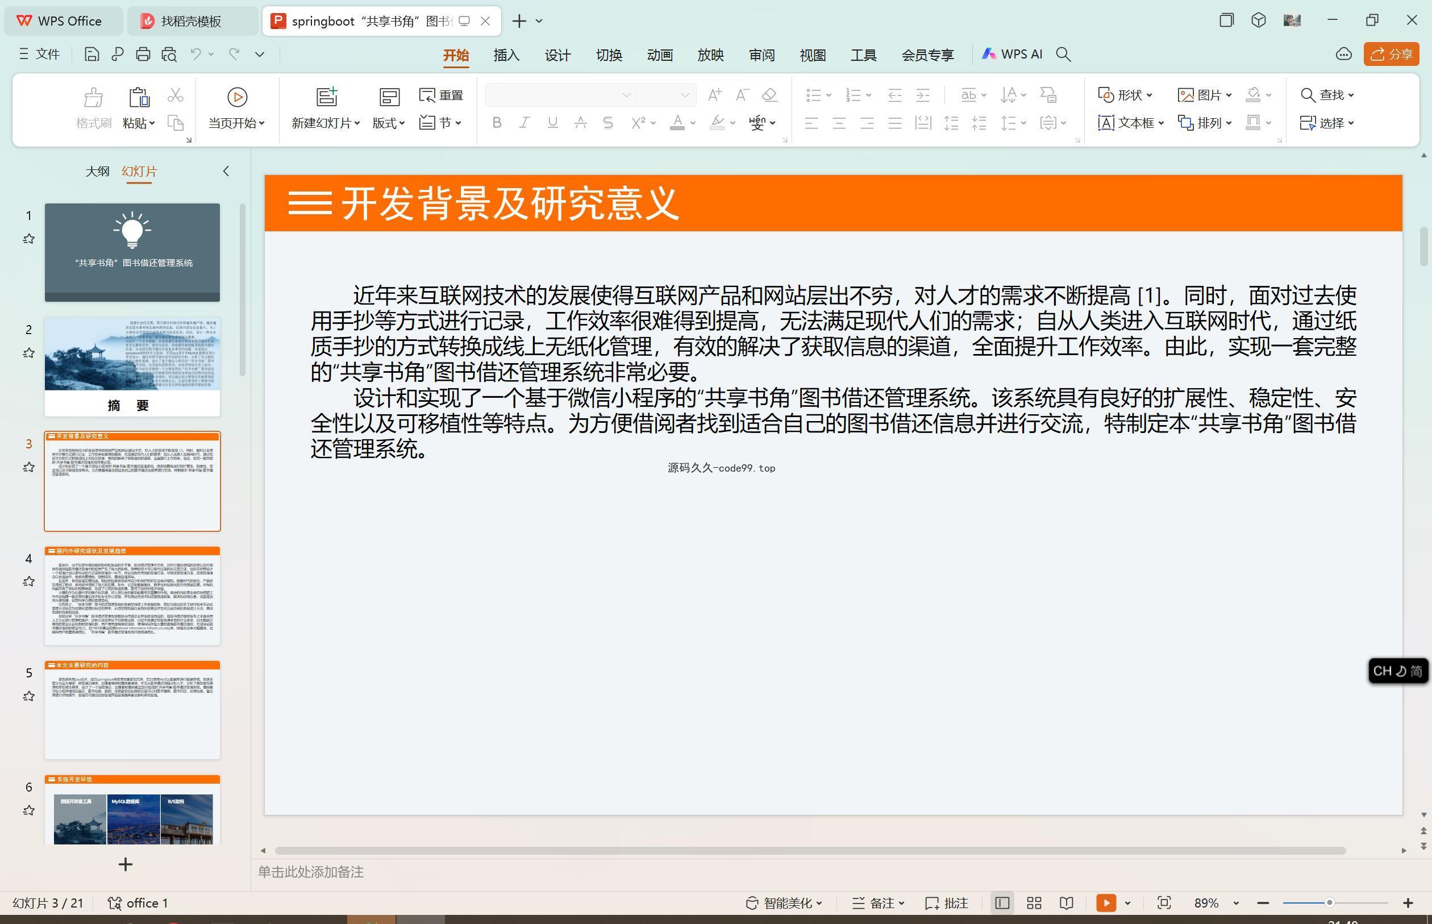Mark slide 1 with the star icon

click(28, 239)
